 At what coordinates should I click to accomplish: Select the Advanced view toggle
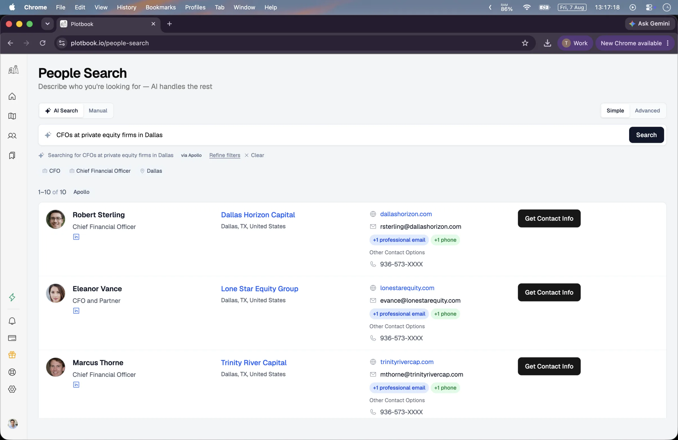point(647,110)
